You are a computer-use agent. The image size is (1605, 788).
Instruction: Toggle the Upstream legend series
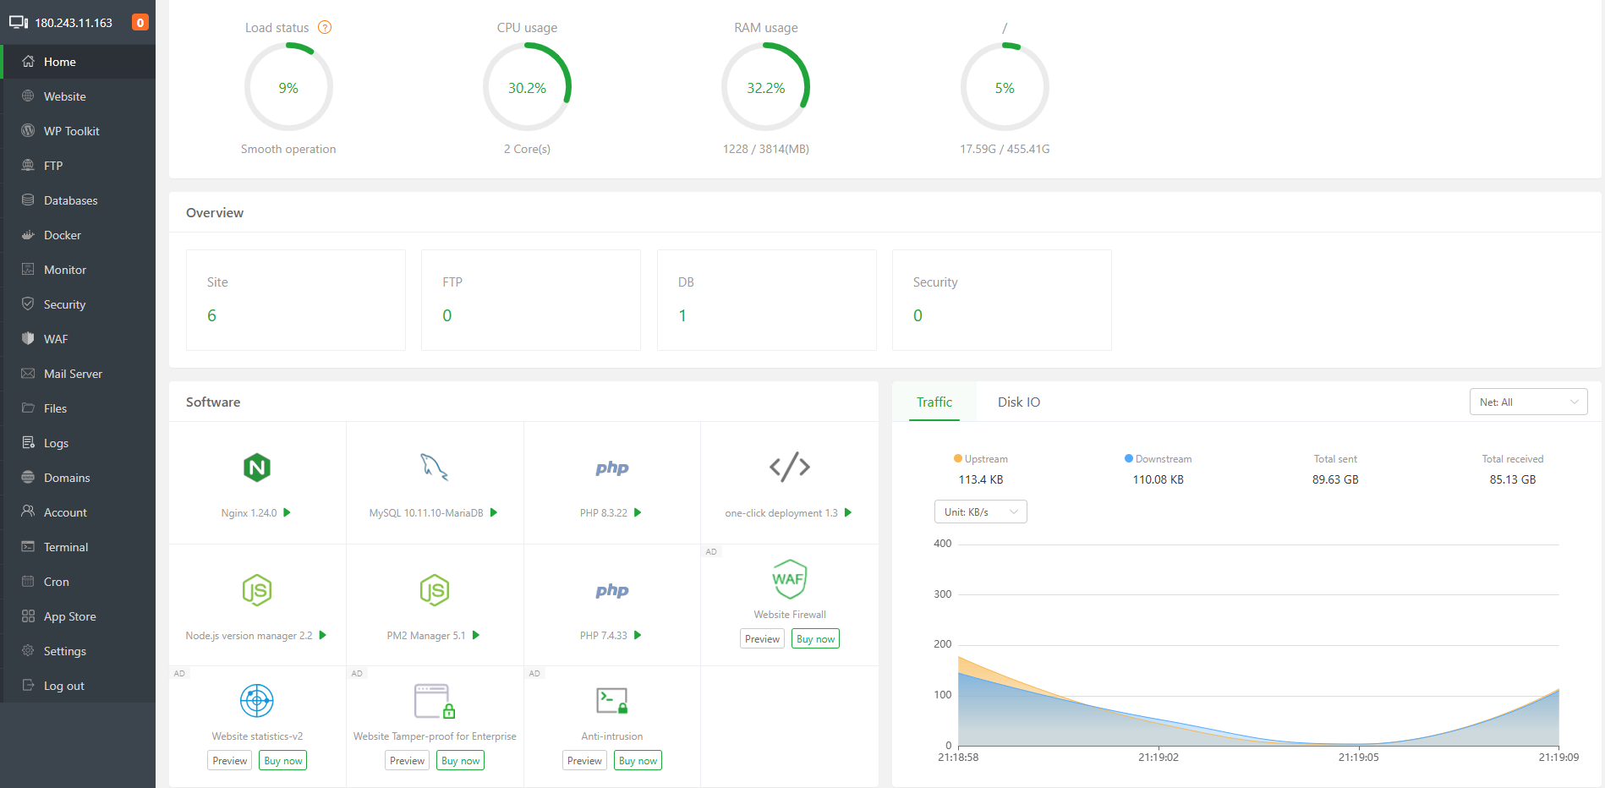(x=981, y=459)
